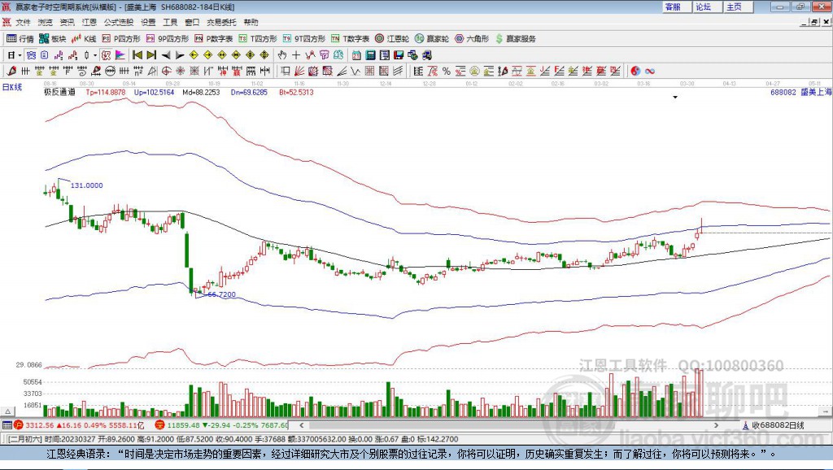Image resolution: width=833 pixels, height=470 pixels.
Task: Click the 66.7200 low price label
Action: click(x=221, y=294)
